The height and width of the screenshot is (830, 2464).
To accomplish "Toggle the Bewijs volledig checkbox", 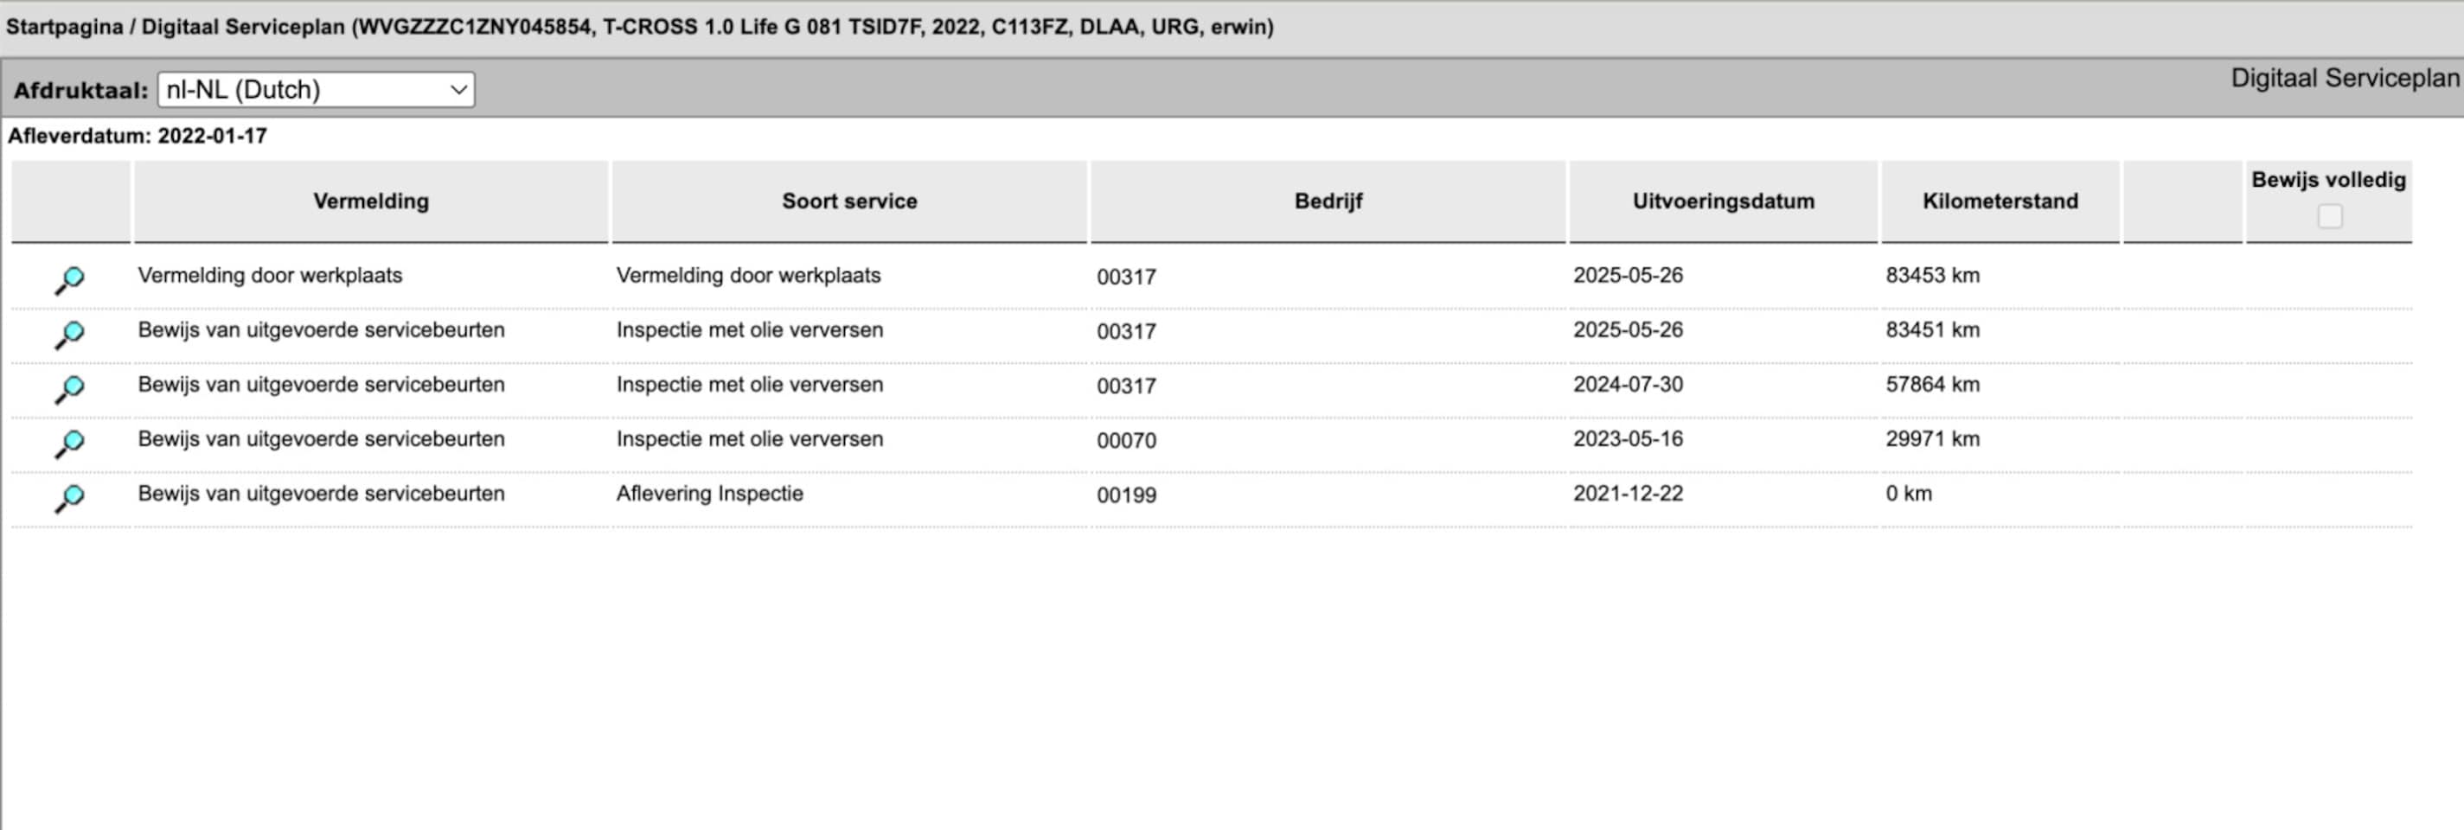I will pyautogui.click(x=2329, y=216).
